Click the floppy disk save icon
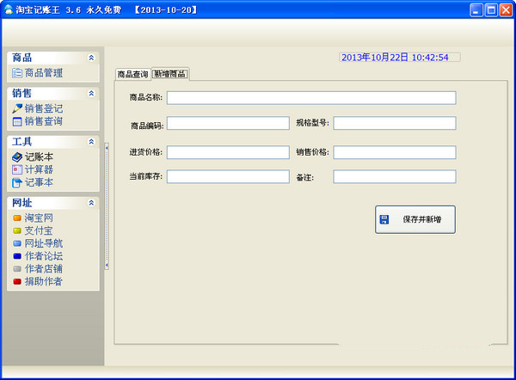 (x=384, y=219)
